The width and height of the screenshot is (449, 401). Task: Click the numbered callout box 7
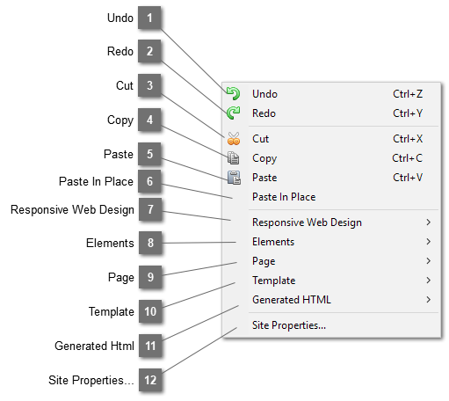click(150, 209)
